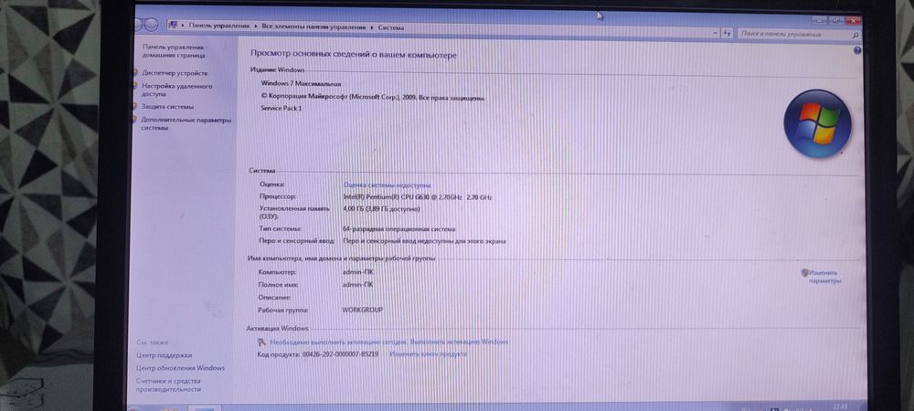Click the shield icon next to Изменить параметры

(x=804, y=272)
